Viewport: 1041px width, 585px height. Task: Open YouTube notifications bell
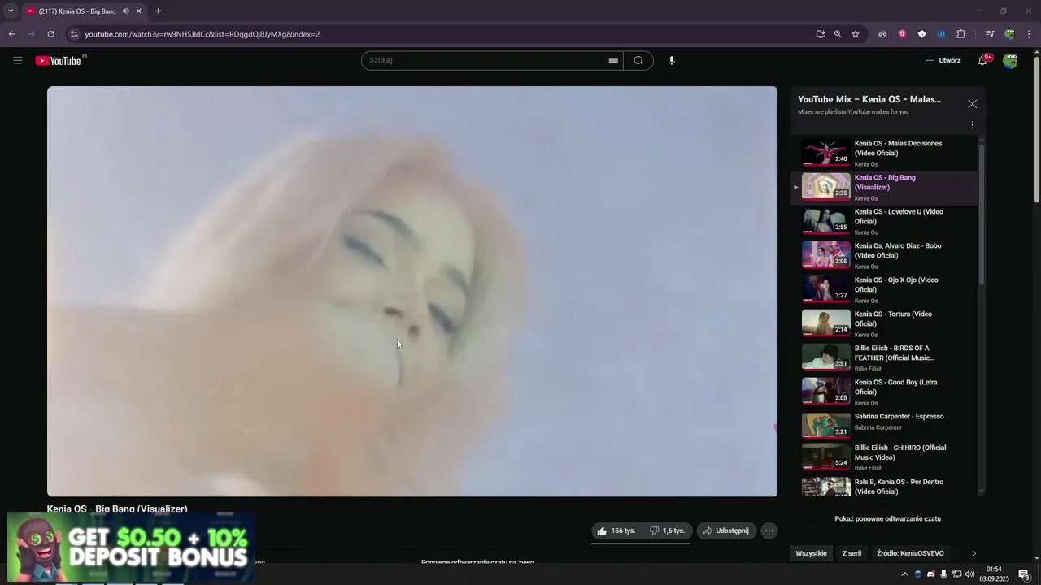point(982,61)
